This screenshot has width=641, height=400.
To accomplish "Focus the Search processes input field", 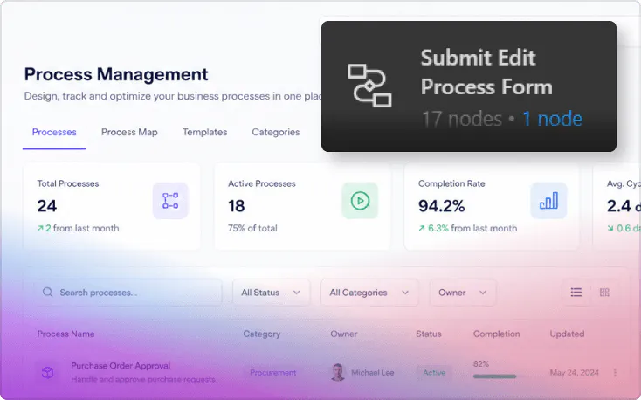I will coord(128,293).
